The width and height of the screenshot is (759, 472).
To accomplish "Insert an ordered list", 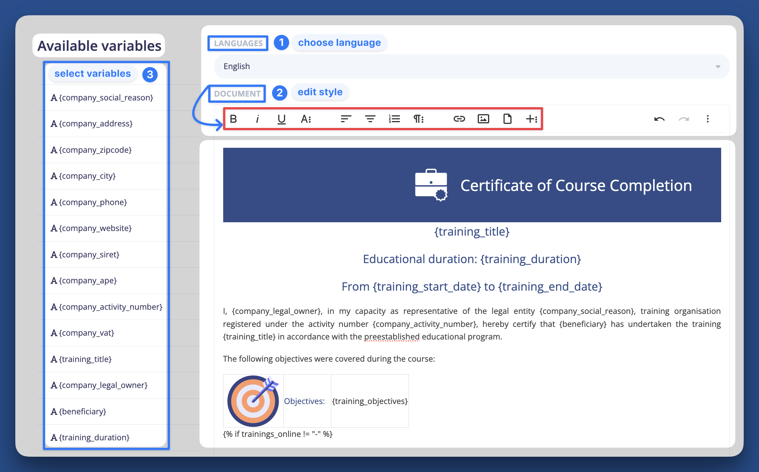I will [x=394, y=119].
